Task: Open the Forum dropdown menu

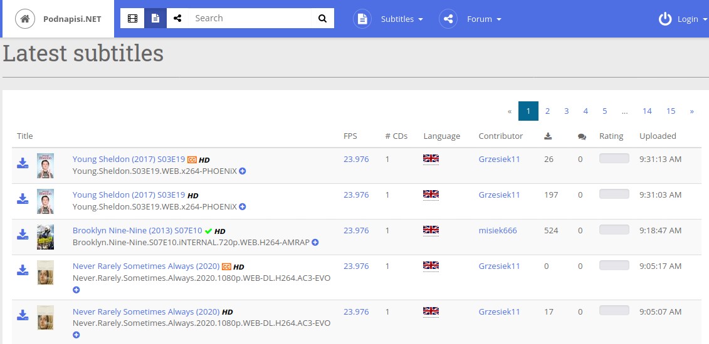Action: [485, 19]
